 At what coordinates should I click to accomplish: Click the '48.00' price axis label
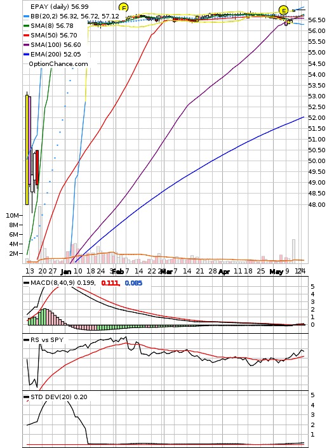[317, 204]
